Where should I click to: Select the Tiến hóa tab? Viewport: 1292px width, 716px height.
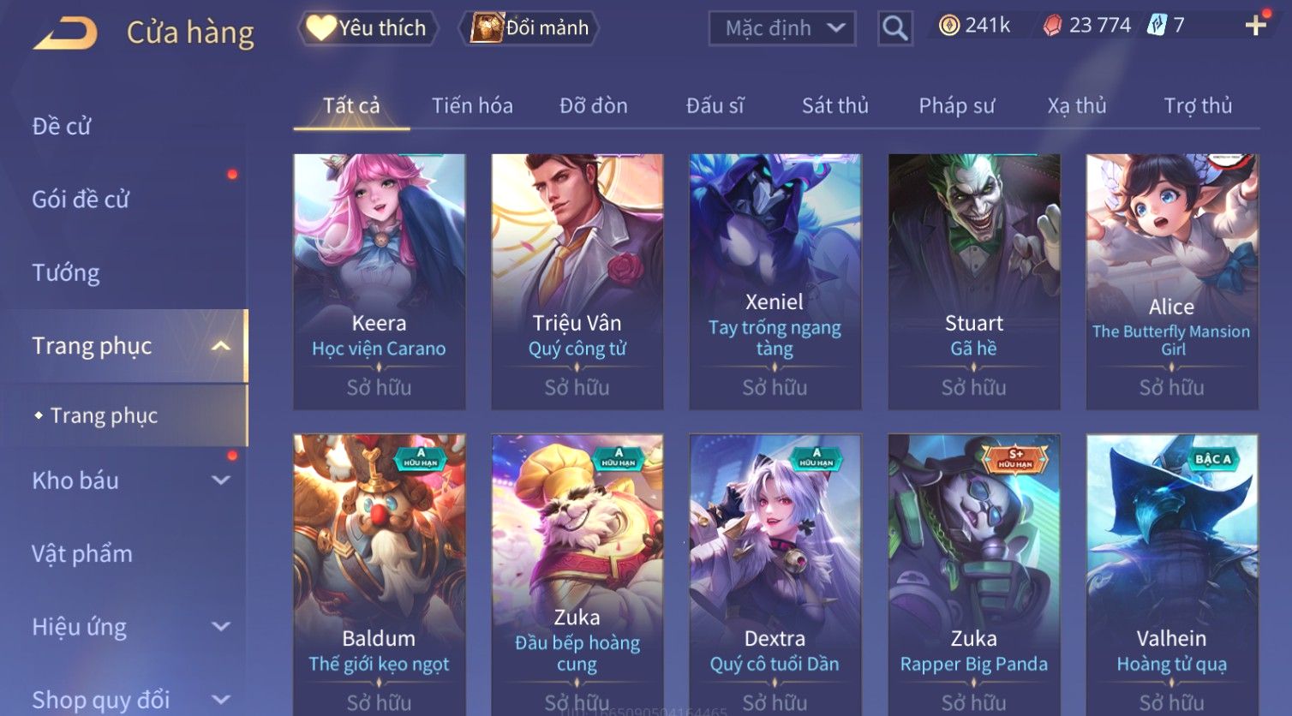pos(472,105)
